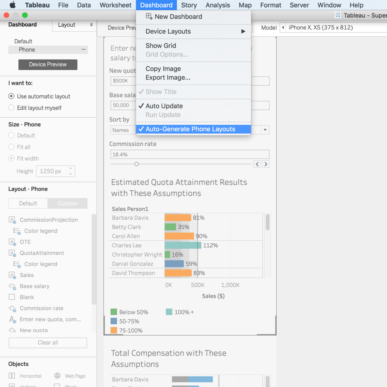The height and width of the screenshot is (387, 387).
Task: Click the Commission rate slider handle
Action: coord(137,164)
